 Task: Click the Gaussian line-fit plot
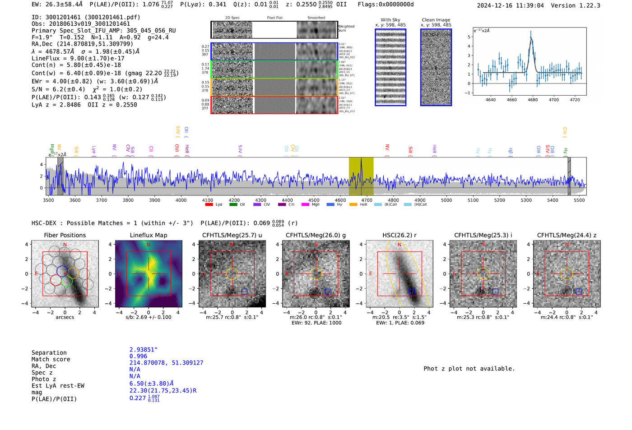click(x=530, y=61)
